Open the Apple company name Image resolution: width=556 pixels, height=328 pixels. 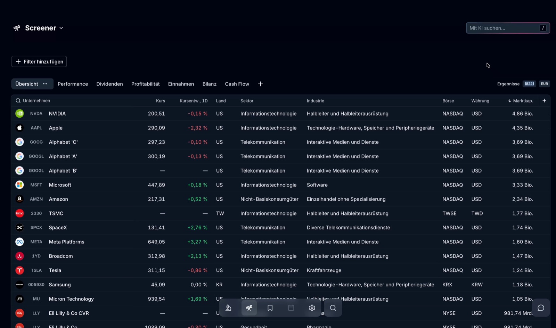click(x=56, y=128)
